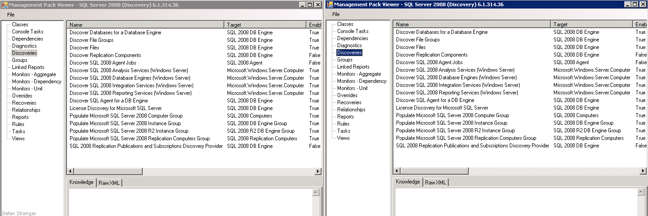Select Views in the right window tree
The width and height of the screenshot is (648, 216).
coord(343,138)
